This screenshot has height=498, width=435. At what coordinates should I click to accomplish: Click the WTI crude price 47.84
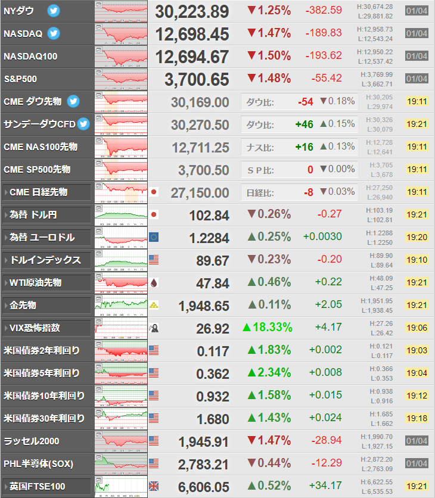click(x=213, y=284)
